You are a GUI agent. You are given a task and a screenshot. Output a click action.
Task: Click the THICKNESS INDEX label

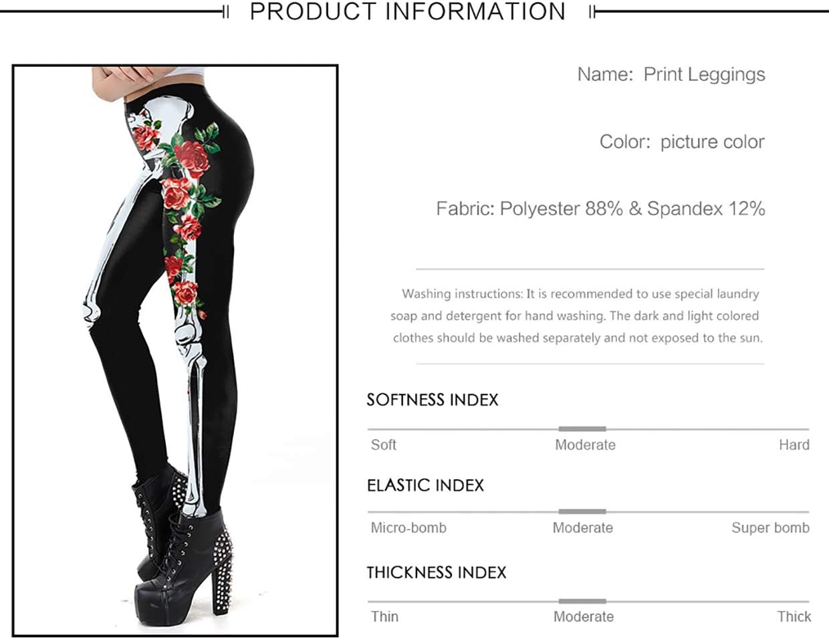pos(437,573)
